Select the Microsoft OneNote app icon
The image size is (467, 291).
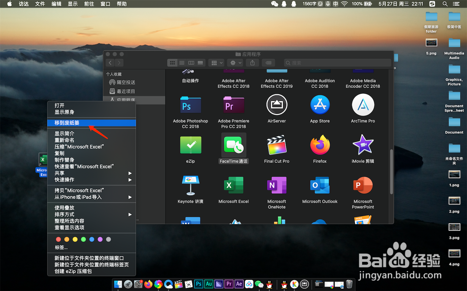click(277, 185)
